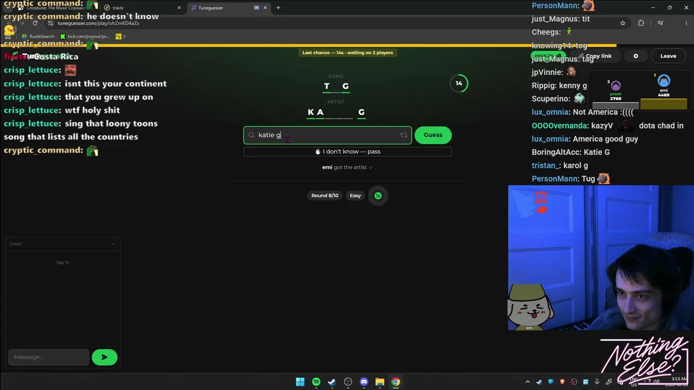Click the microphone icon in the system tray
The image size is (694, 390).
coord(597,382)
